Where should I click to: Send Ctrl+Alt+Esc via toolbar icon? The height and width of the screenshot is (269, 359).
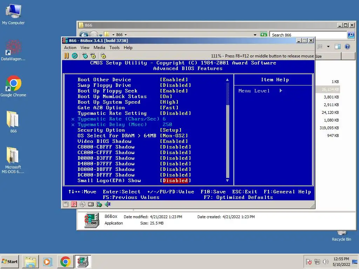point(93,56)
